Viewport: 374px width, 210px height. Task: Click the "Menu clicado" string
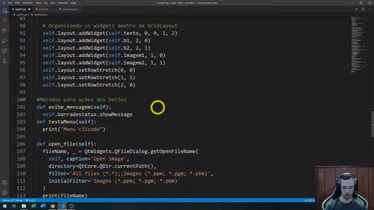82,129
